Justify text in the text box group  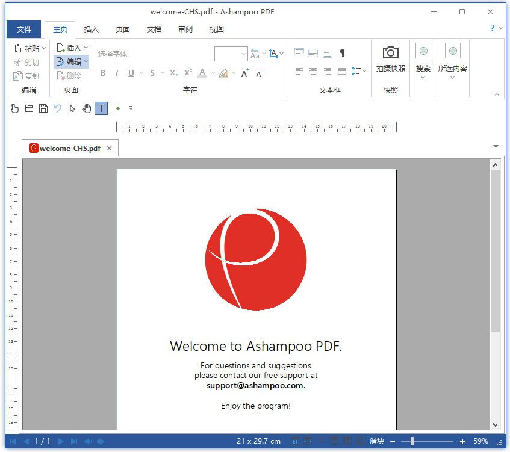point(342,71)
